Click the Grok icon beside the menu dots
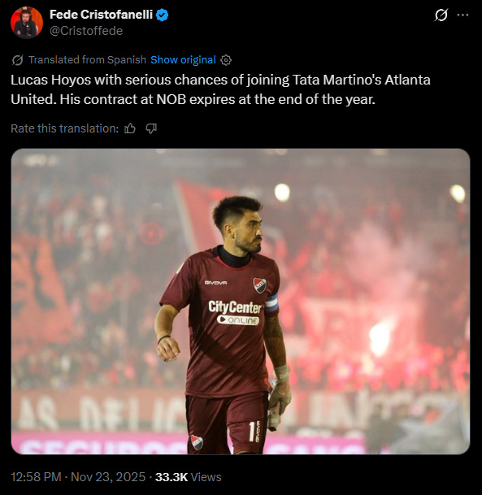This screenshot has width=482, height=495. (441, 15)
